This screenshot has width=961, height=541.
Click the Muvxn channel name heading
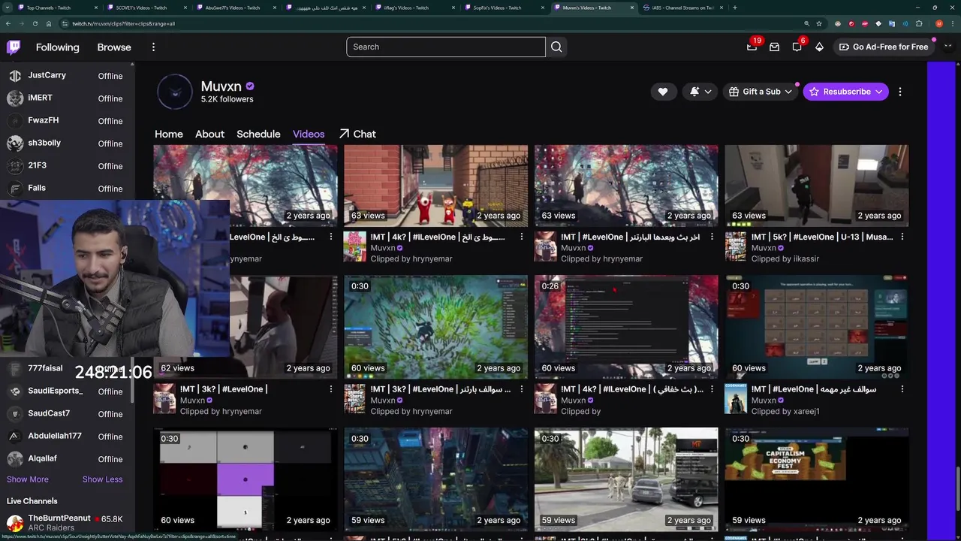pyautogui.click(x=221, y=86)
